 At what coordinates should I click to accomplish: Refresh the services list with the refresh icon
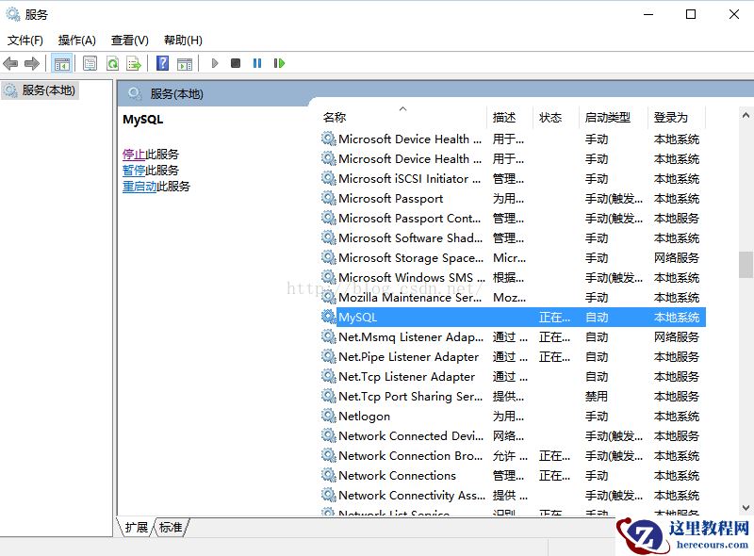click(x=112, y=63)
